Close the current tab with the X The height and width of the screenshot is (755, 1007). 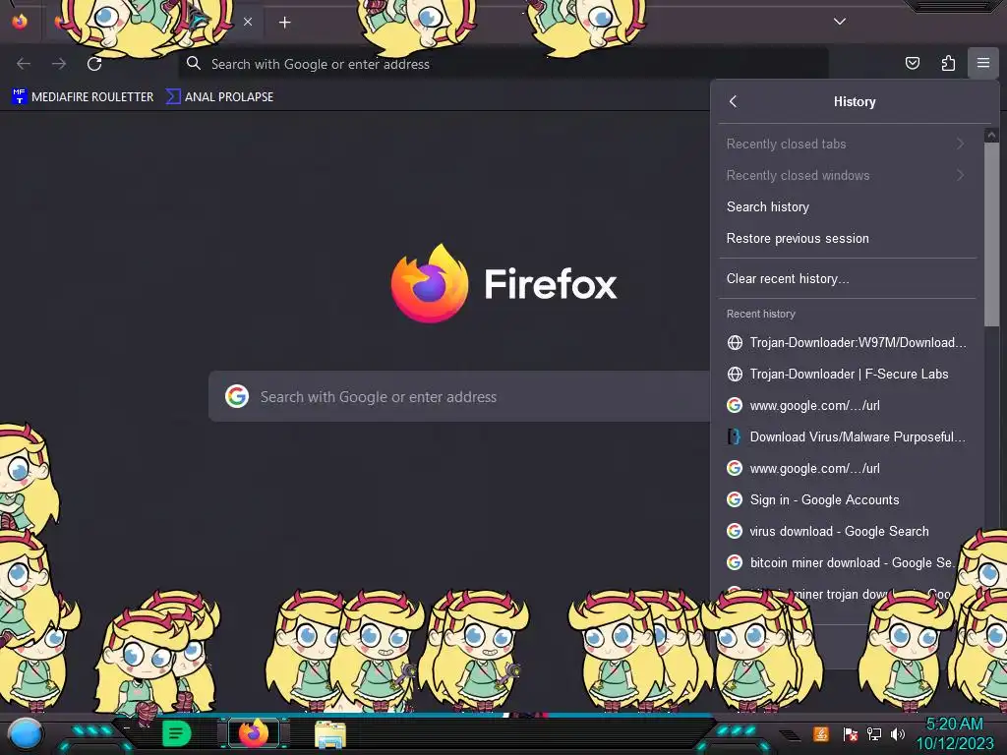pos(248,22)
